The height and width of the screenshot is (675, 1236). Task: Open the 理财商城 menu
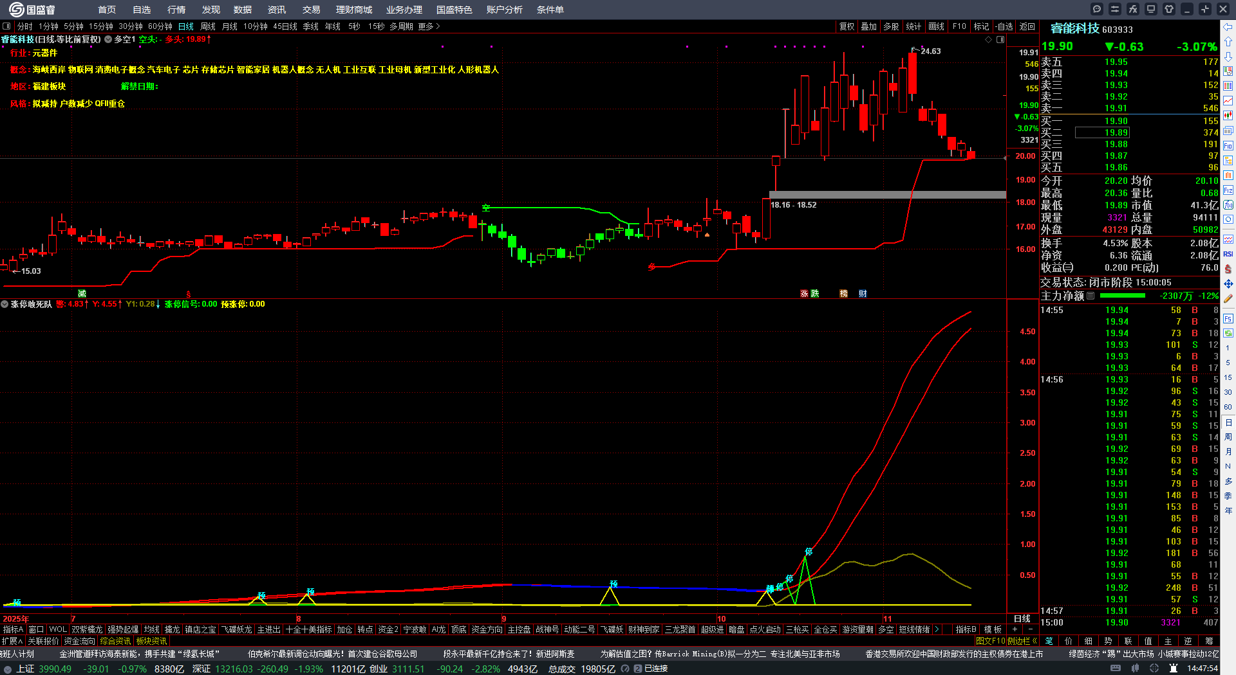pos(354,10)
